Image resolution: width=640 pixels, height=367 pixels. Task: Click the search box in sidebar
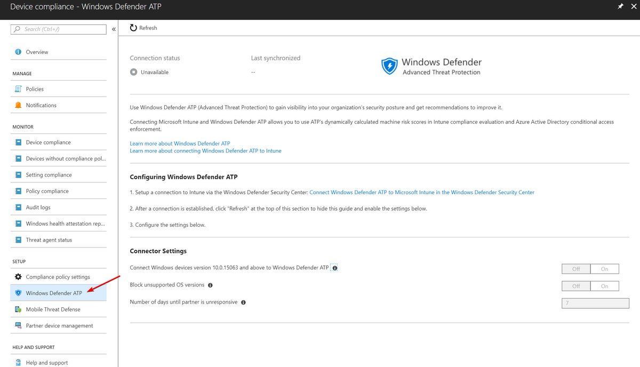(x=59, y=29)
